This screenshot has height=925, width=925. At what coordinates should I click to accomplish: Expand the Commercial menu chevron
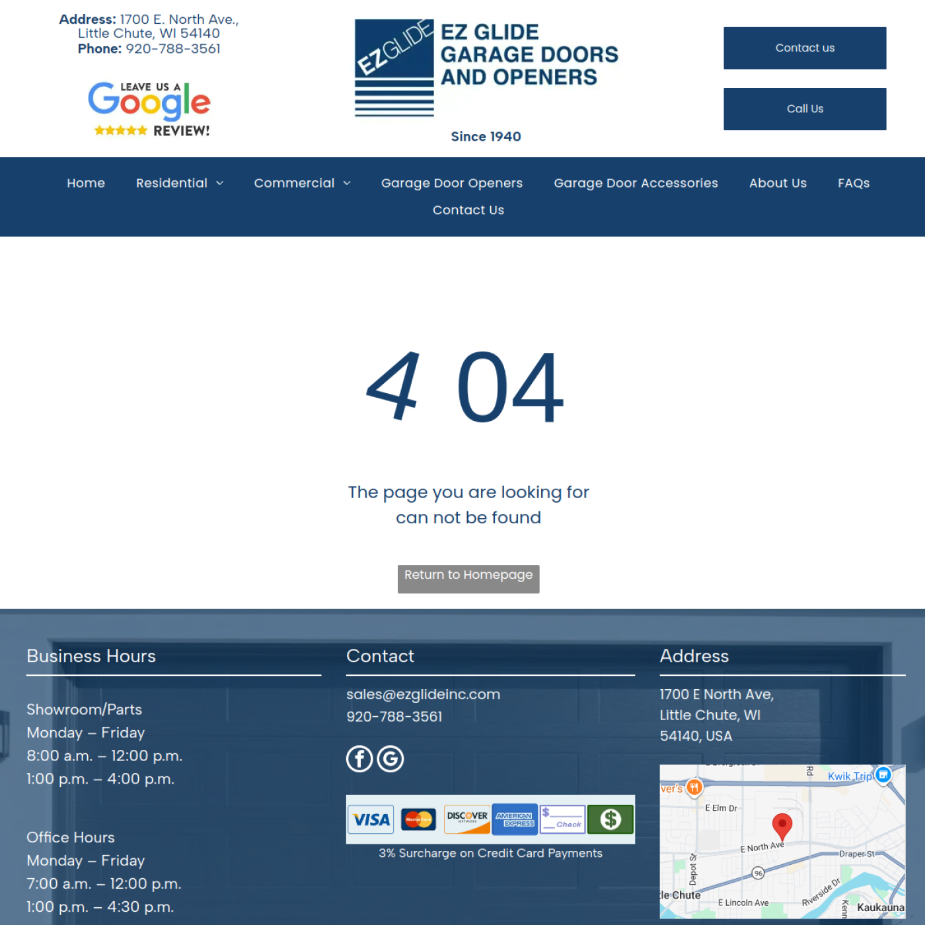pyautogui.click(x=347, y=184)
